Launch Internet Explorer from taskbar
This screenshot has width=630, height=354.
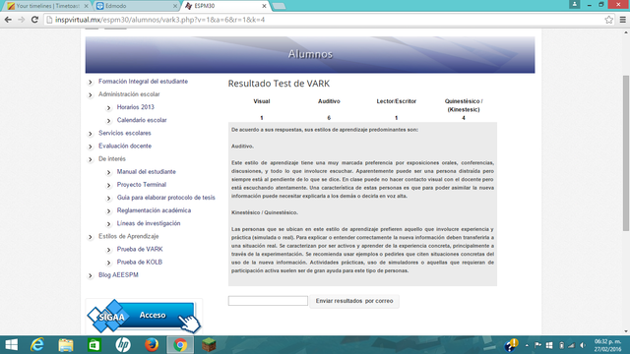pos(37,345)
